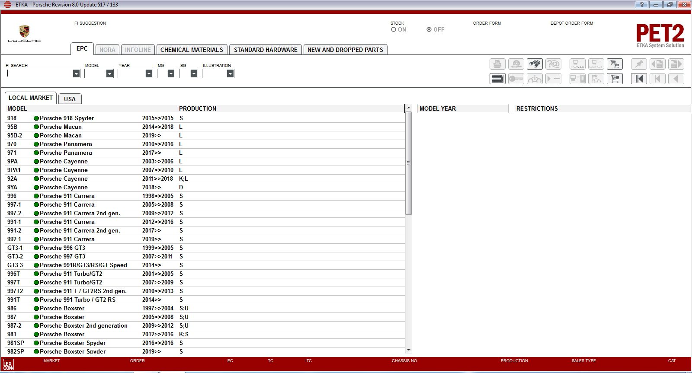
Task: Expand the Model dropdown
Action: point(109,73)
